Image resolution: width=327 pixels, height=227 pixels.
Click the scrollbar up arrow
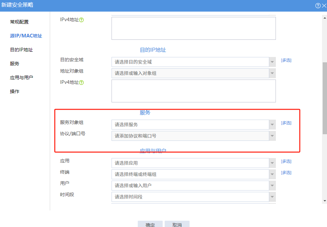(325, 18)
